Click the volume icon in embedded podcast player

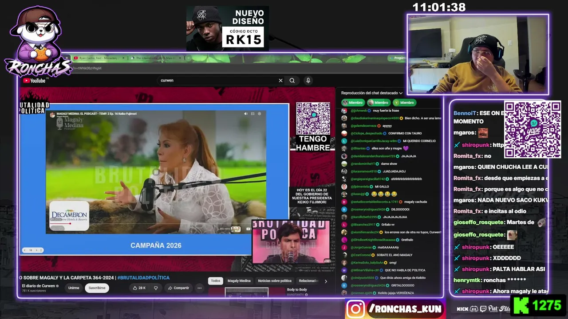pos(246,114)
